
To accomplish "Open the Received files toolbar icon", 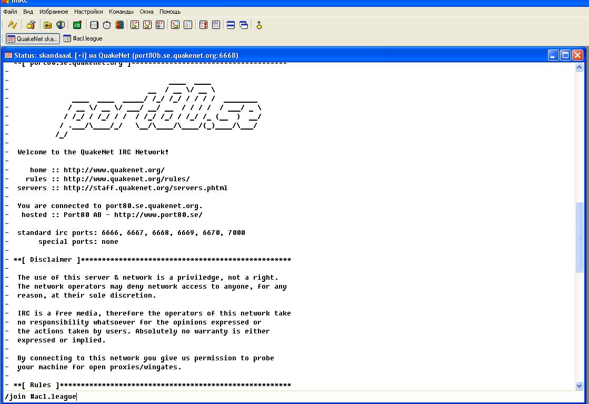I will point(175,25).
